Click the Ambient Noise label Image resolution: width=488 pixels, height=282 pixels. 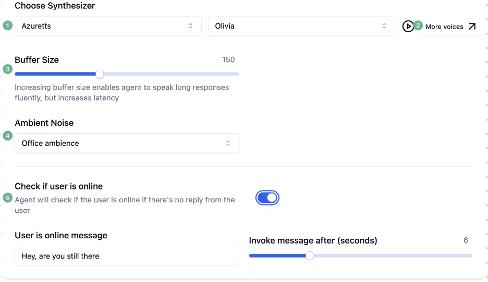(44, 123)
